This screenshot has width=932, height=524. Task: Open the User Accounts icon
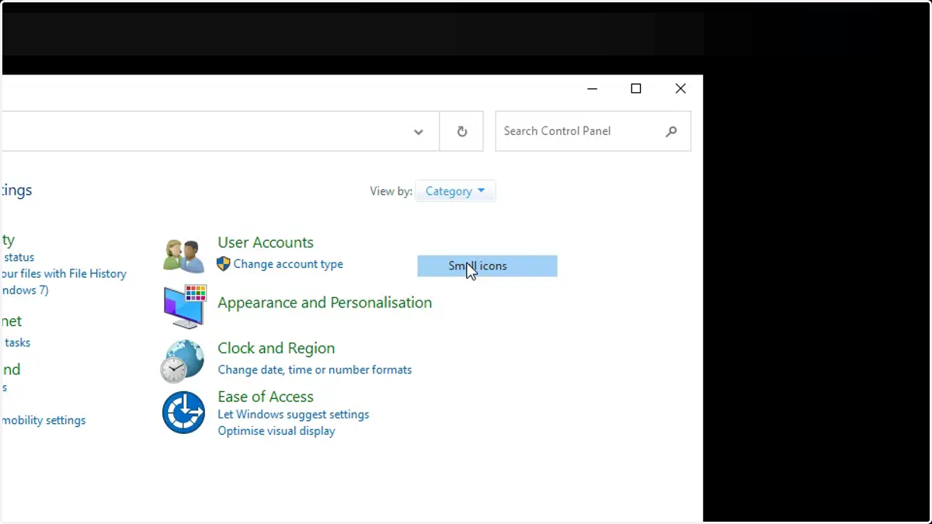pyautogui.click(x=184, y=255)
